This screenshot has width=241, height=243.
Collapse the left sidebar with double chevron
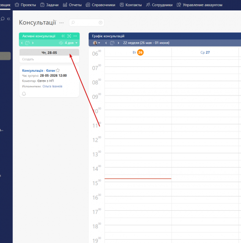click(9, 19)
